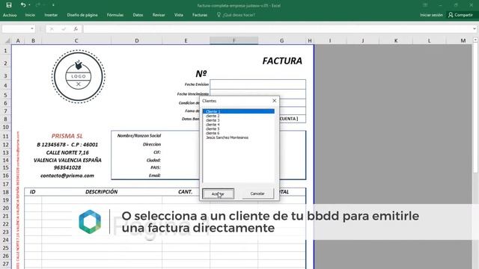Click the Nombre/Razon Social label
479x269 pixels.
[x=139, y=135]
